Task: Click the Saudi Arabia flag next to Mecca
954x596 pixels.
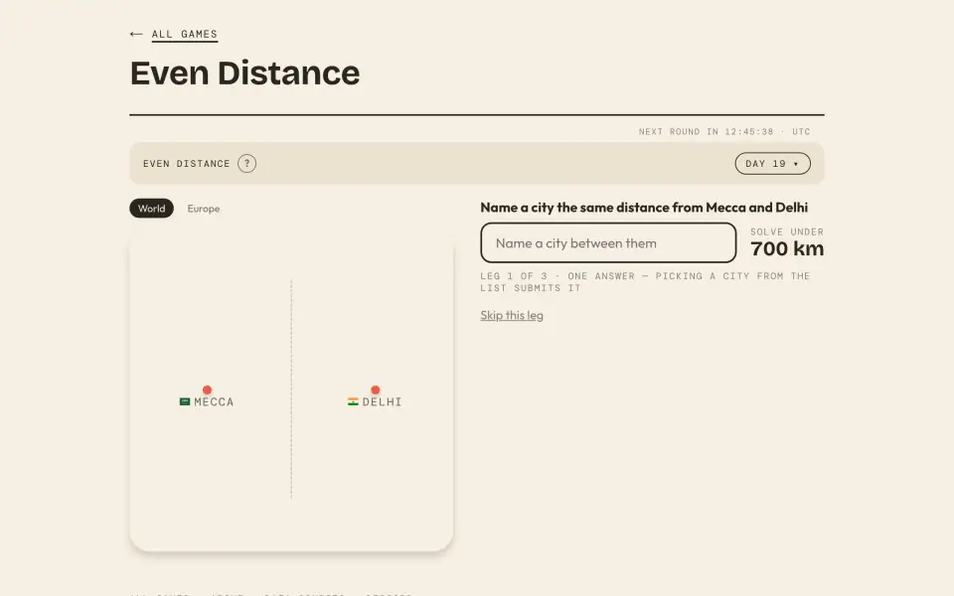Action: [x=185, y=402]
